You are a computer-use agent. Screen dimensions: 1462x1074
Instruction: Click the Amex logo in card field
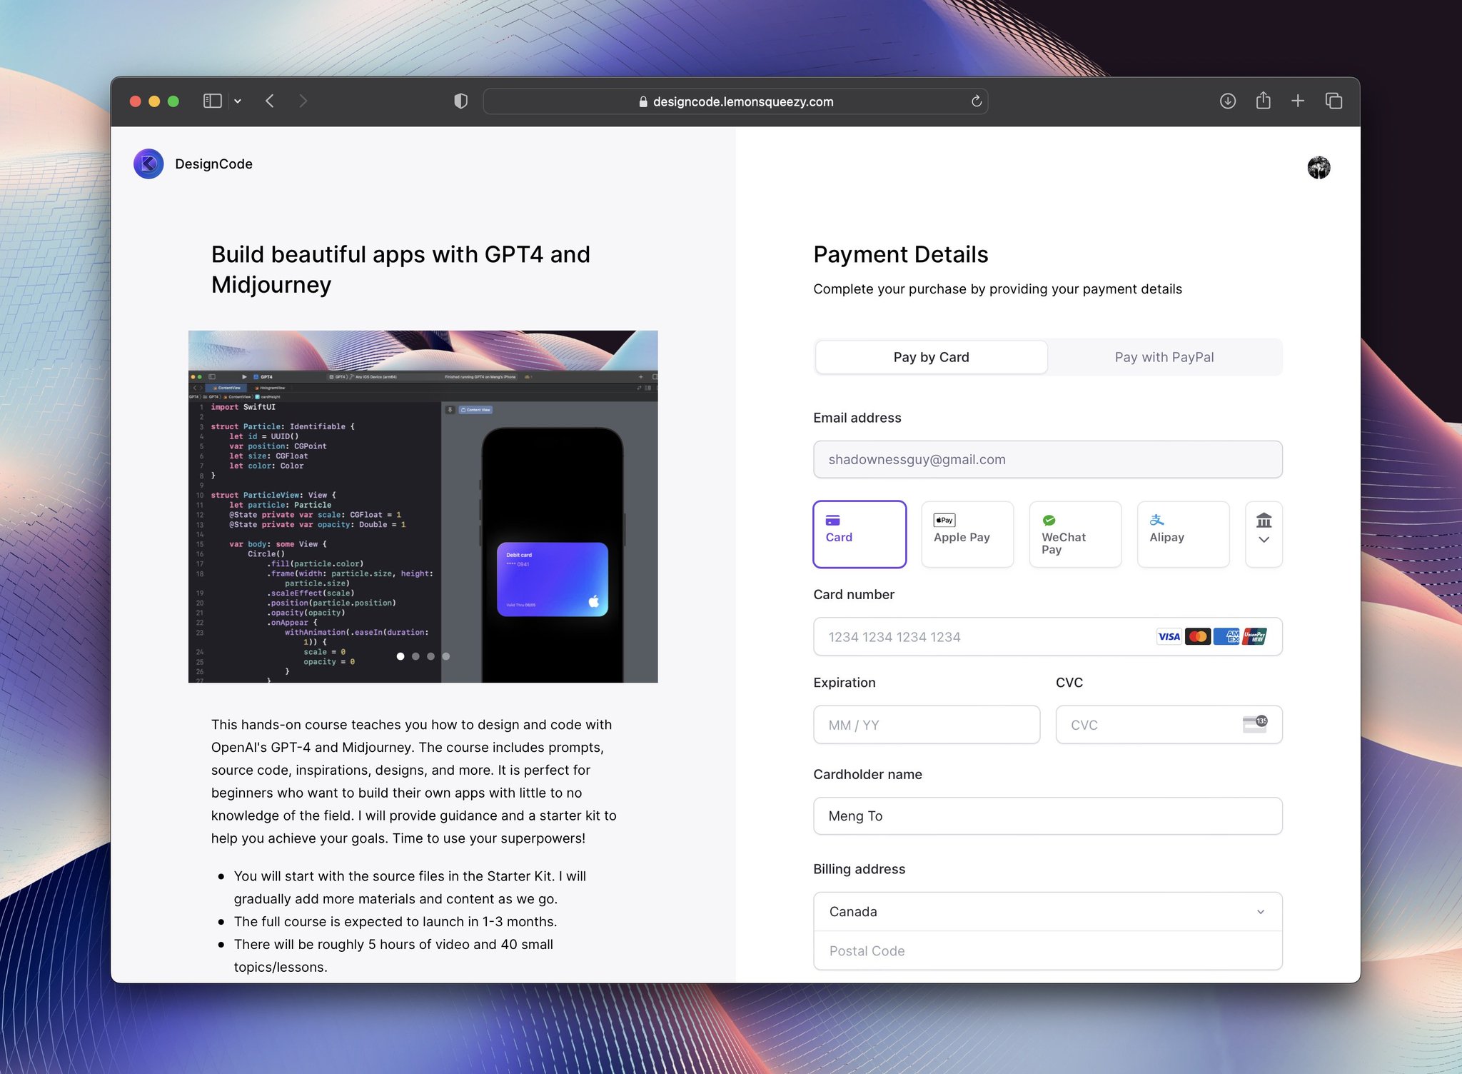point(1226,636)
